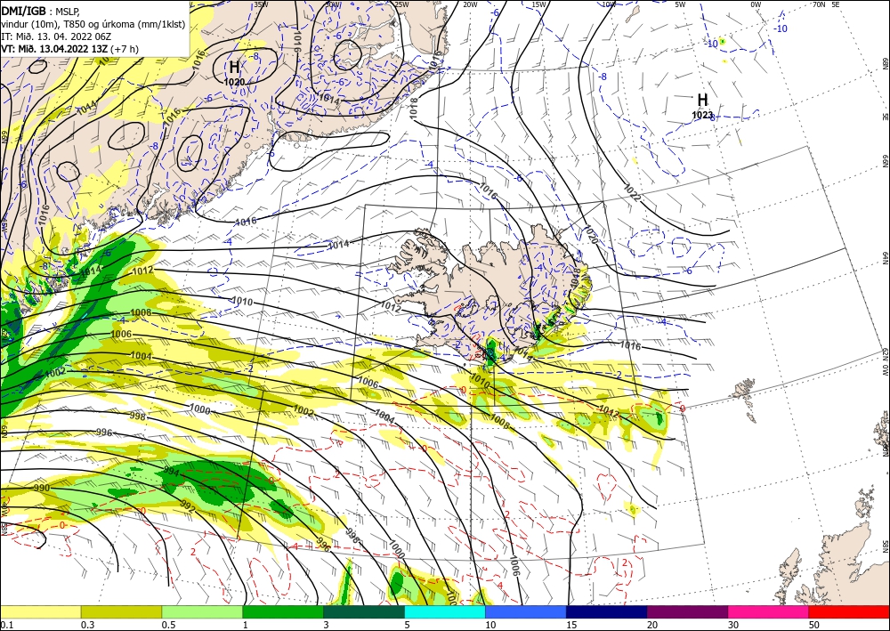The width and height of the screenshot is (890, 631).
Task: Click the "1022" isobar label
Action: click(x=632, y=193)
